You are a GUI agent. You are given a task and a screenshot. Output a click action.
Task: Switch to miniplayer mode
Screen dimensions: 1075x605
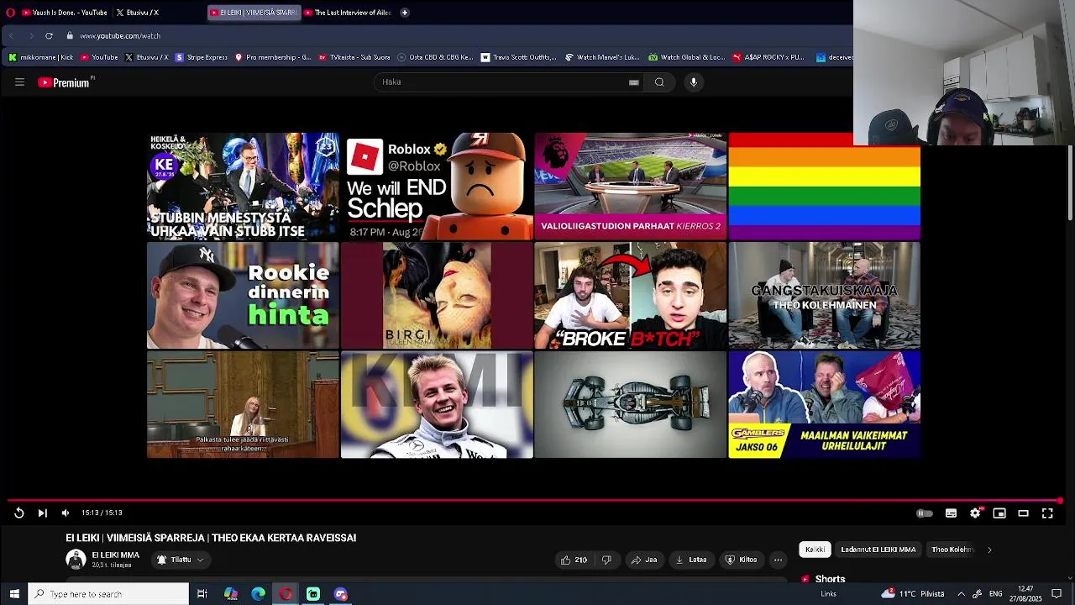click(999, 513)
